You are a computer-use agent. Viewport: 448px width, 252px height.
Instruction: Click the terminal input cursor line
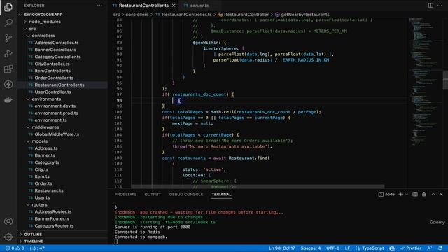click(116, 241)
